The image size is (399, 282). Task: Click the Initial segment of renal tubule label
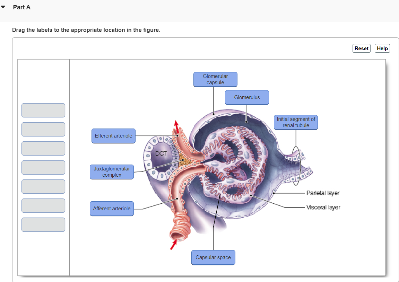point(296,122)
